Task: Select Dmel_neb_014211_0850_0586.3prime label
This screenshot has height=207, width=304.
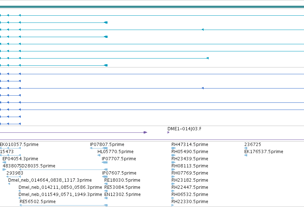Action: point(60,187)
